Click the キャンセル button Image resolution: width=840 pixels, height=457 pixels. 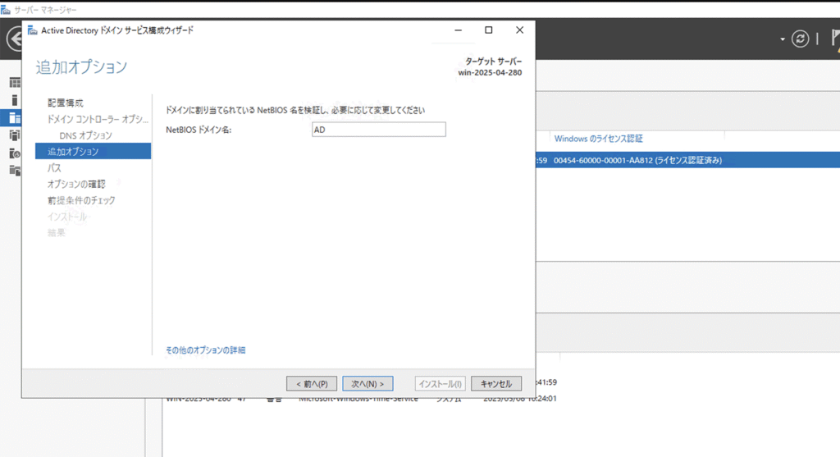[496, 384]
